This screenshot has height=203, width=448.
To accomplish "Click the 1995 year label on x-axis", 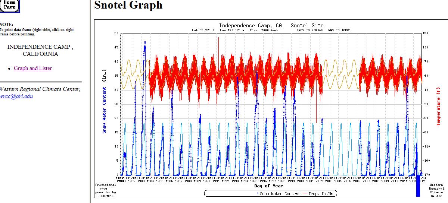I will (x=254, y=181).
